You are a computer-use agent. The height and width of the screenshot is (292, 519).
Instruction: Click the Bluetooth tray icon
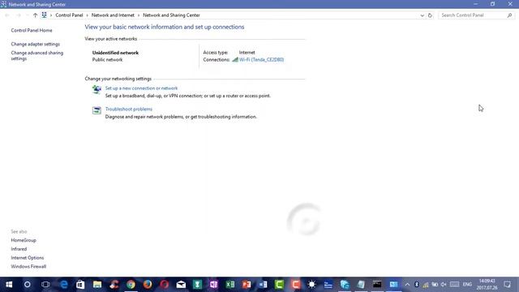pos(416,285)
